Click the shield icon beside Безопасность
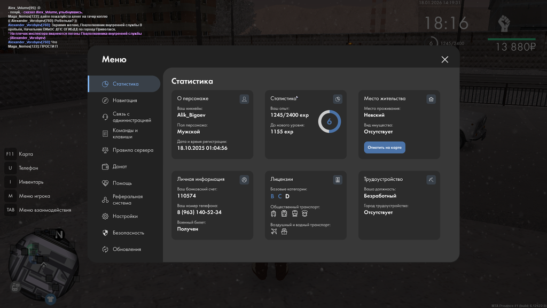The height and width of the screenshot is (308, 547). pos(105,233)
